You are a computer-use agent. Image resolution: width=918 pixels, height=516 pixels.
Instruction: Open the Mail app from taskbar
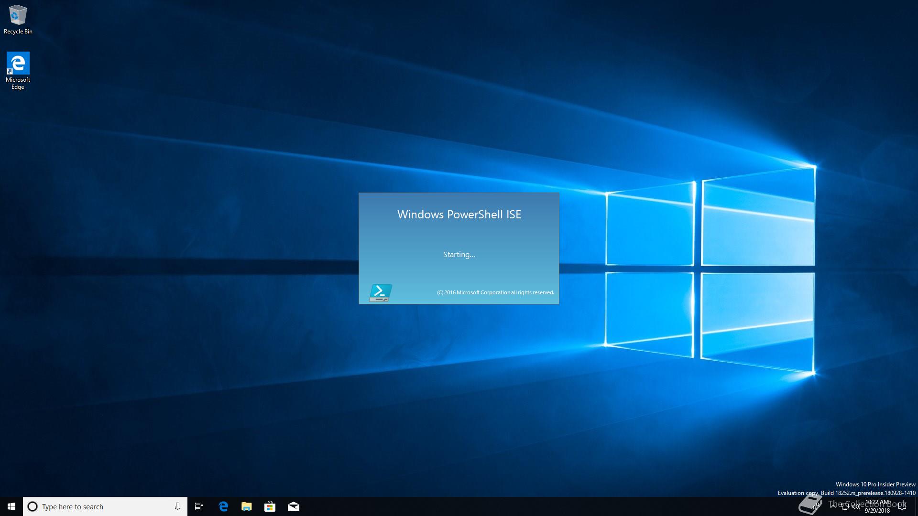(x=293, y=506)
